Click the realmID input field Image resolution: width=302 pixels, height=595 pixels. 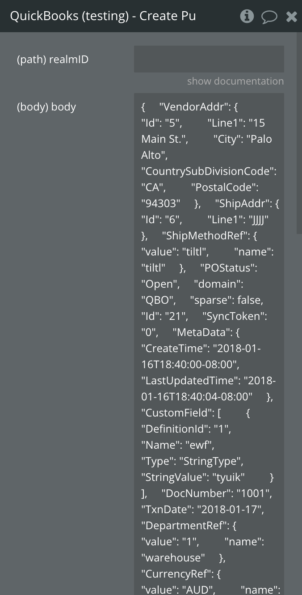[209, 59]
